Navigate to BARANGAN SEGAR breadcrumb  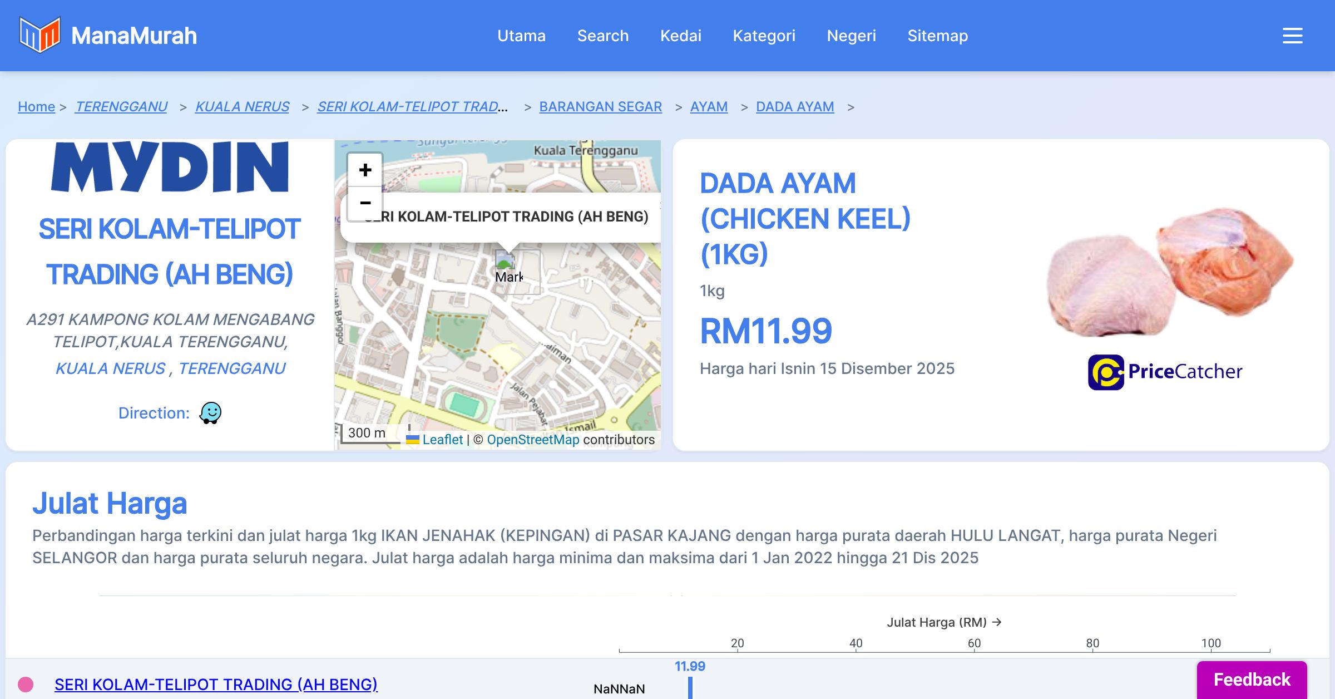(600, 106)
